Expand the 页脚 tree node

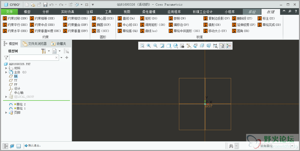pos(6,112)
